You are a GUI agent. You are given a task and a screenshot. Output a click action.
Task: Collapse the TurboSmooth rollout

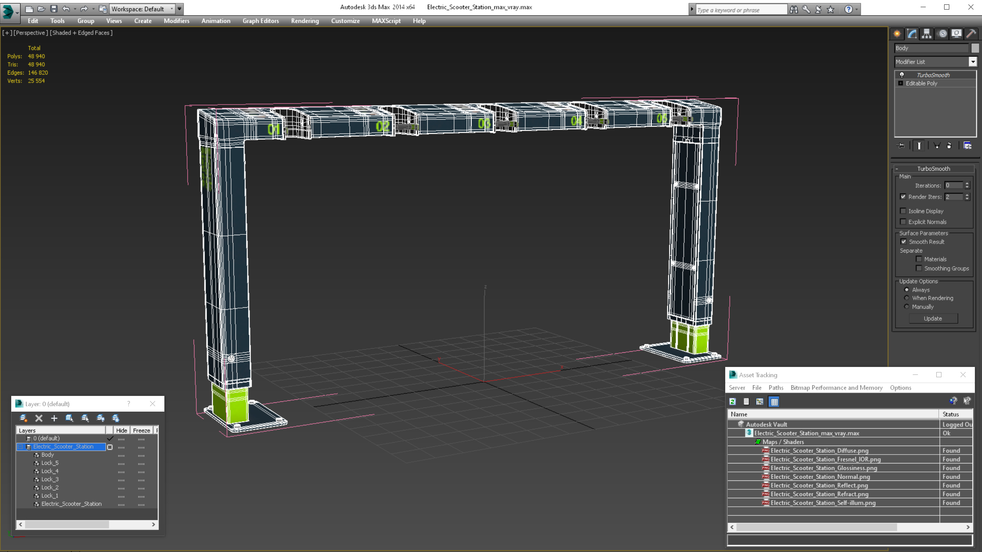point(897,169)
